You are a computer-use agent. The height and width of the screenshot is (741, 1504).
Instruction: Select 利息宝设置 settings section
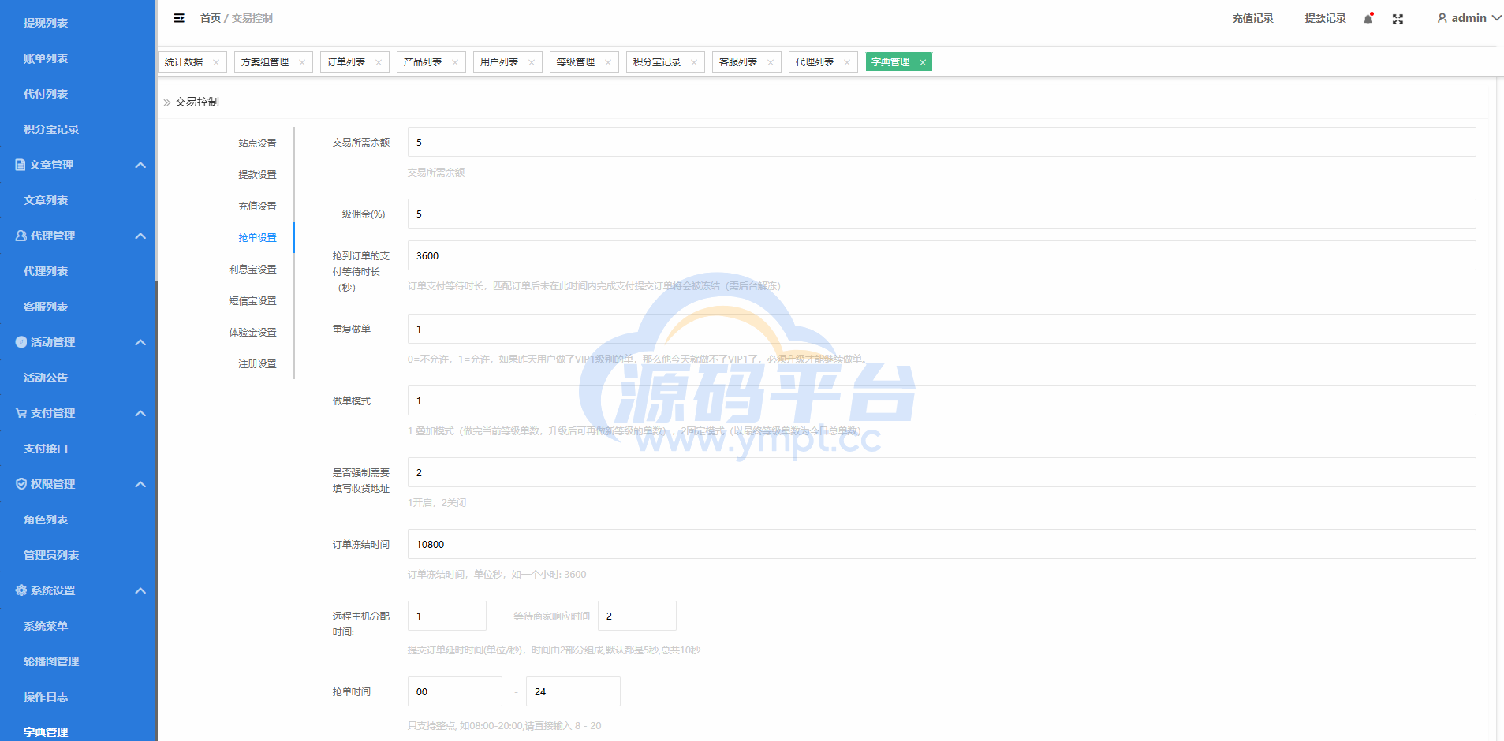coord(252,270)
